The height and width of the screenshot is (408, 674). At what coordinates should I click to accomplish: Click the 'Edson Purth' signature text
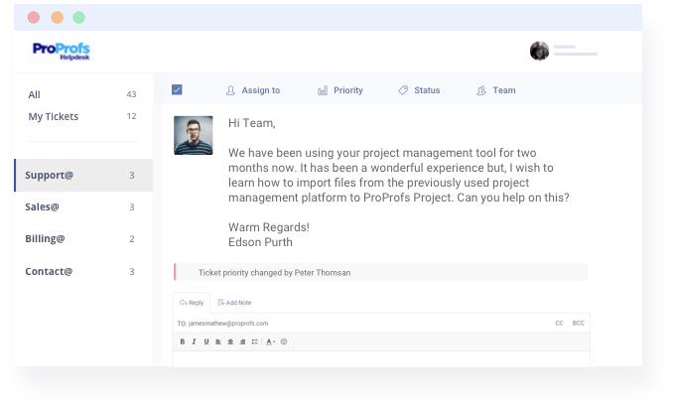pyautogui.click(x=260, y=242)
